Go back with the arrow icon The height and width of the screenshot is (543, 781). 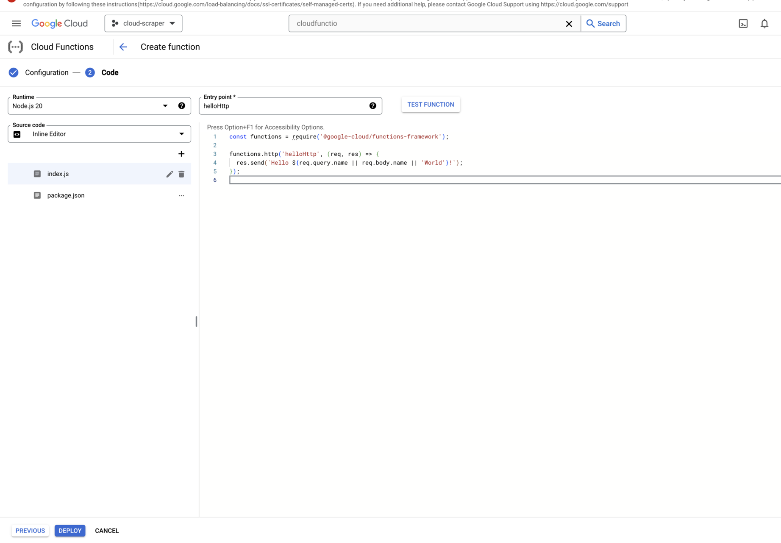pos(123,47)
